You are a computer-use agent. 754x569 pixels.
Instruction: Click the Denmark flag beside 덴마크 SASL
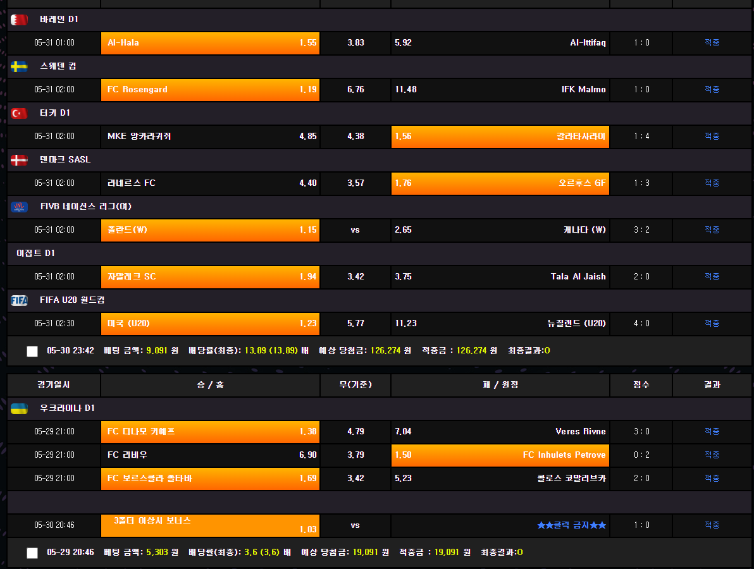click(x=19, y=160)
